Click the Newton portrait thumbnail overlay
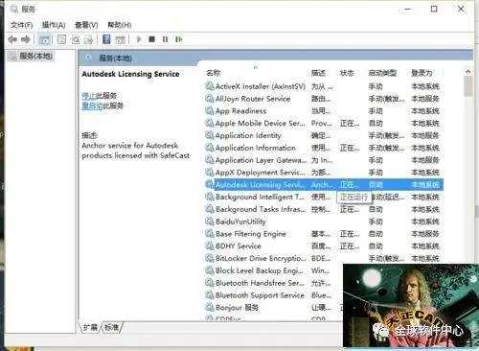This screenshot has width=479, height=351. pos(411,305)
